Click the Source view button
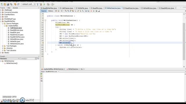The image size is (186, 104). point(44,11)
